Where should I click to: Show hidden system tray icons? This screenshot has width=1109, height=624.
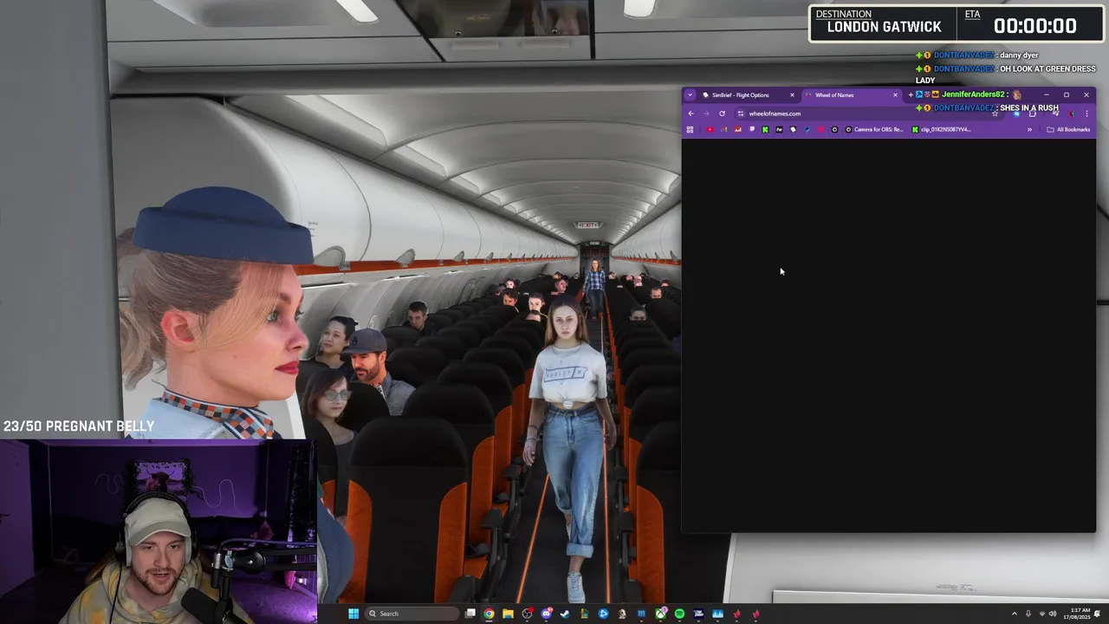pyautogui.click(x=1015, y=614)
